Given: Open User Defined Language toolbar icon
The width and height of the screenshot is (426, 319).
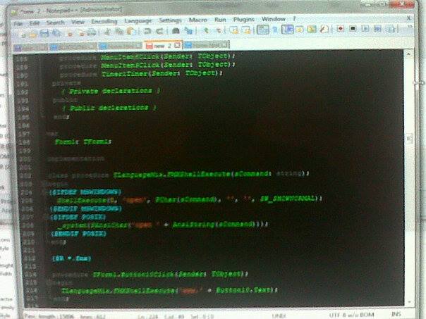Looking at the screenshot, I should point(299,29).
